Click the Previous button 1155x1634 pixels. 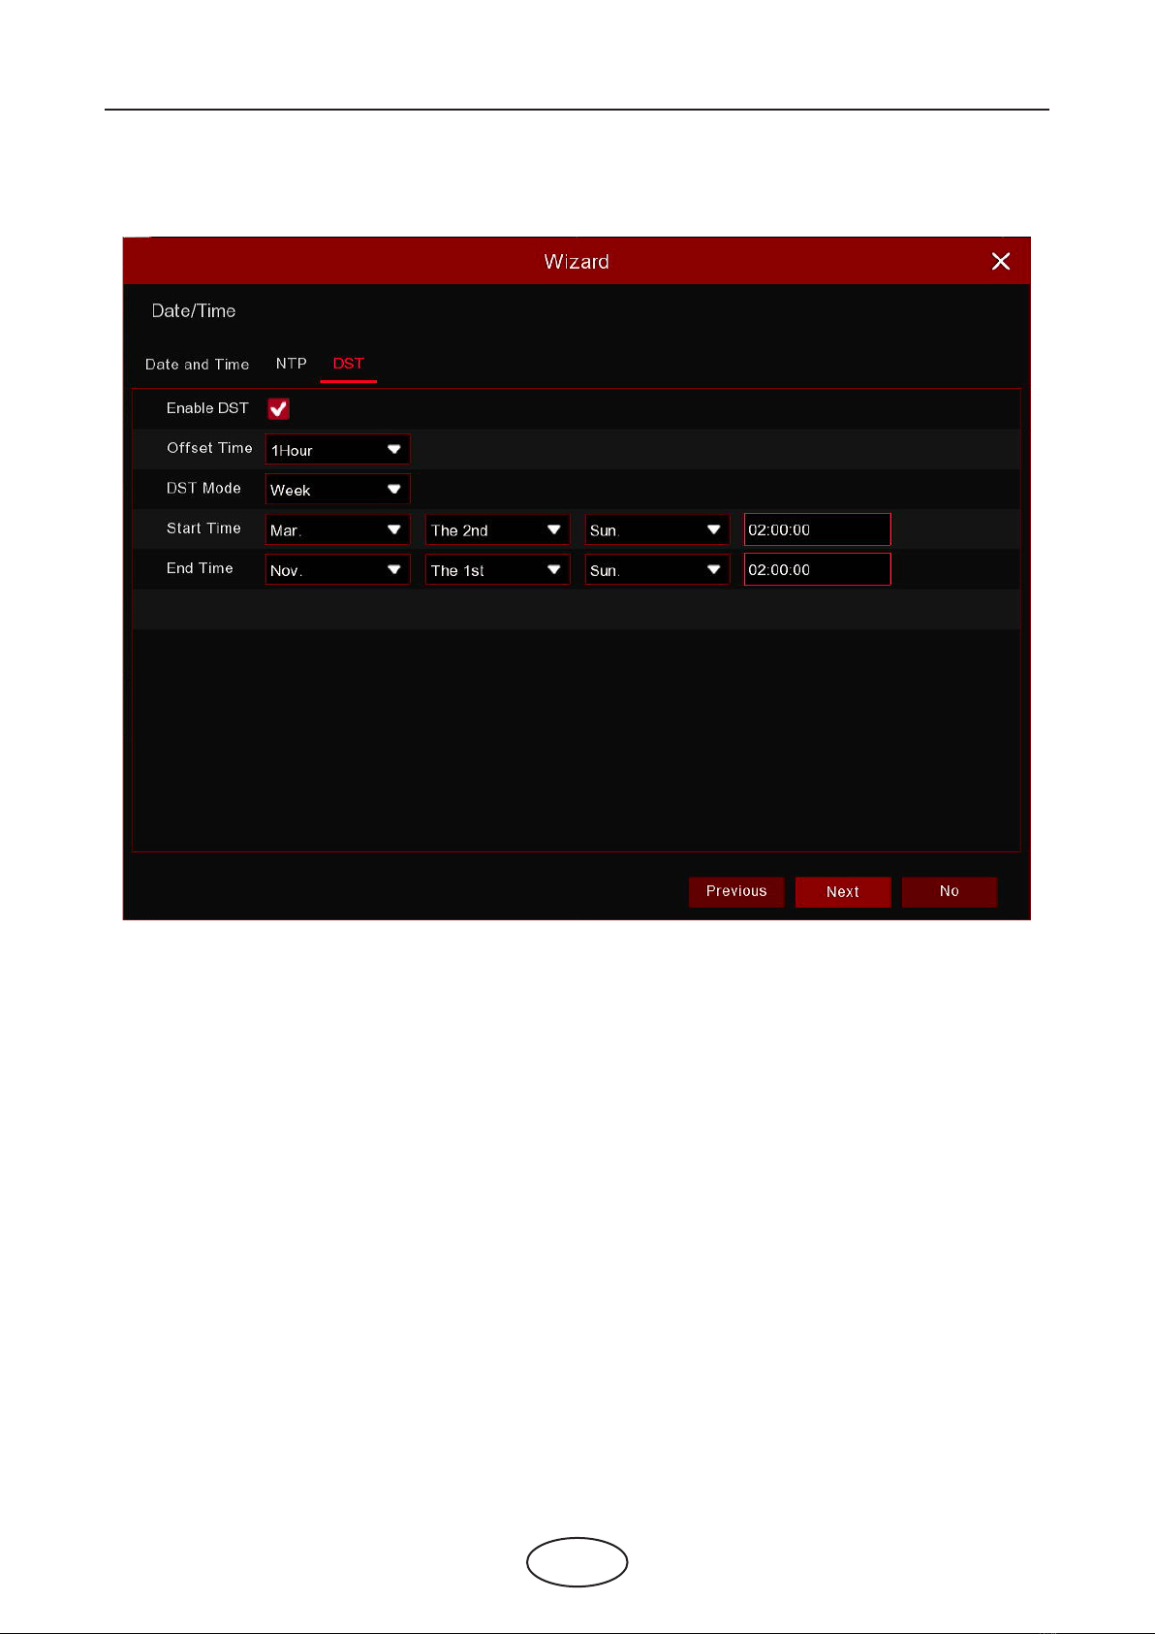click(736, 891)
